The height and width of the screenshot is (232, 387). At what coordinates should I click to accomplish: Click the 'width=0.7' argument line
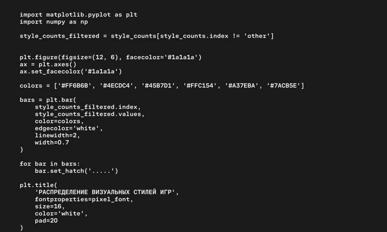pyautogui.click(x=52, y=142)
